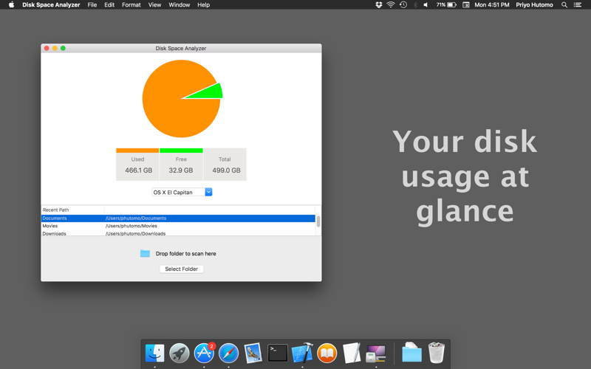Select the Downloads recent path row

[178, 233]
